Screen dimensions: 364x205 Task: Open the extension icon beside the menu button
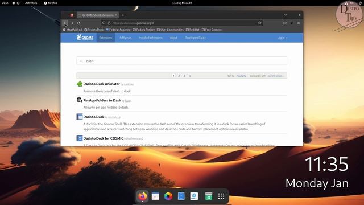pyautogui.click(x=292, y=23)
